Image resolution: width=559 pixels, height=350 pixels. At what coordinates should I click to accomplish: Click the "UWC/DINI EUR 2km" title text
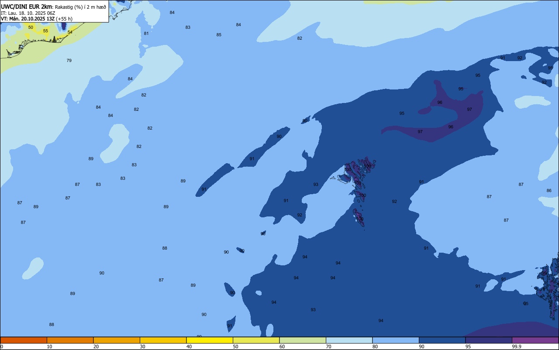tap(26, 7)
